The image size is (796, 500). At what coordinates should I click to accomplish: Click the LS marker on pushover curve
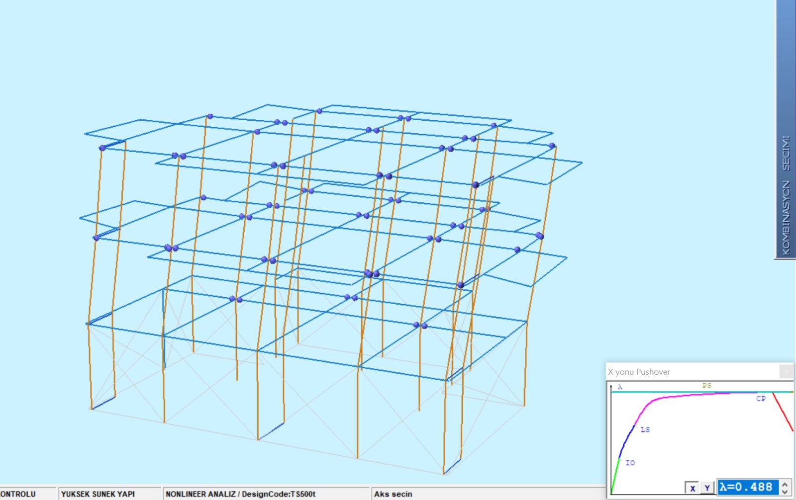(x=645, y=429)
